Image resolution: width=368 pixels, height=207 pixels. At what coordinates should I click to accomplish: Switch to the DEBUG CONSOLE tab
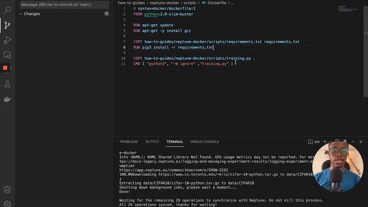tap(205, 142)
